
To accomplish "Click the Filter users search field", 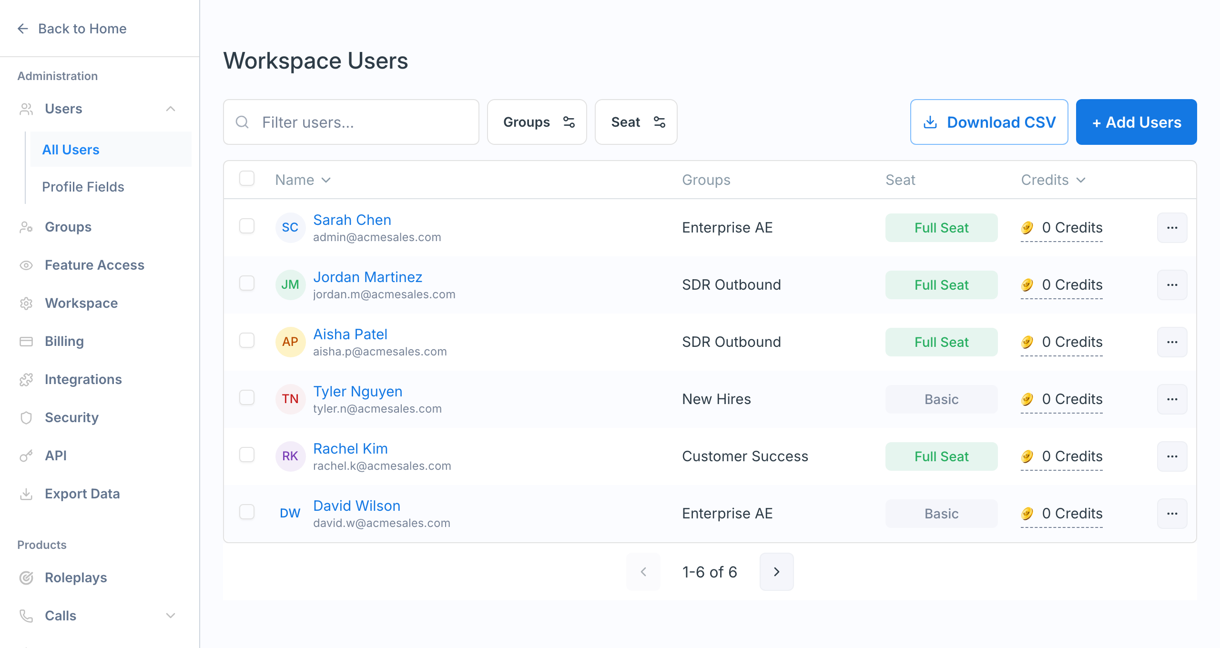I will (351, 122).
